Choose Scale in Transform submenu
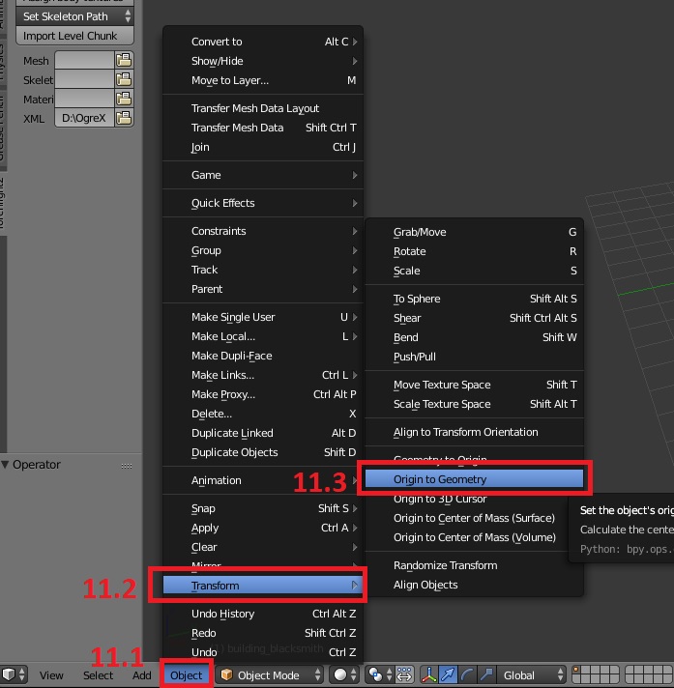This screenshot has width=674, height=688. point(474,271)
